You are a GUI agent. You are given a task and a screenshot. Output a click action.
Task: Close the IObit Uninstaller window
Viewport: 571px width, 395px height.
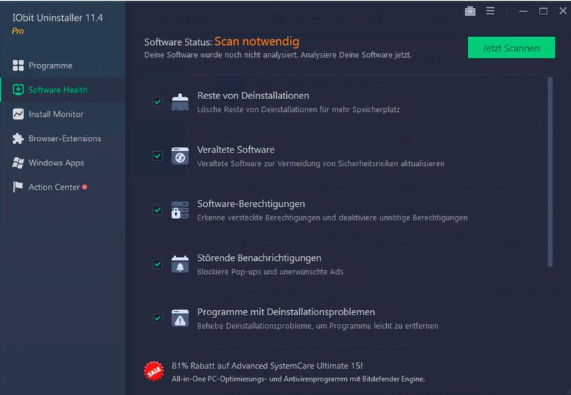click(x=562, y=11)
